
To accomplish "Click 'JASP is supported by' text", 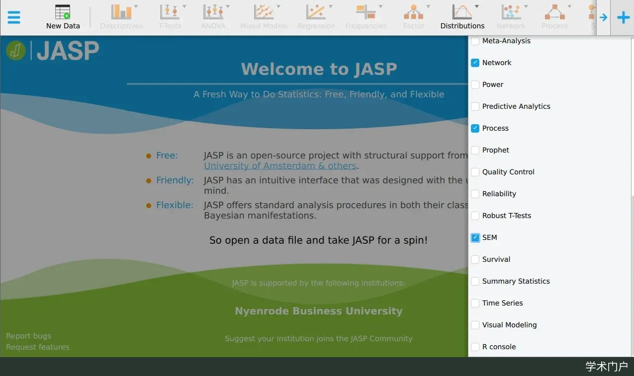I will (x=318, y=283).
